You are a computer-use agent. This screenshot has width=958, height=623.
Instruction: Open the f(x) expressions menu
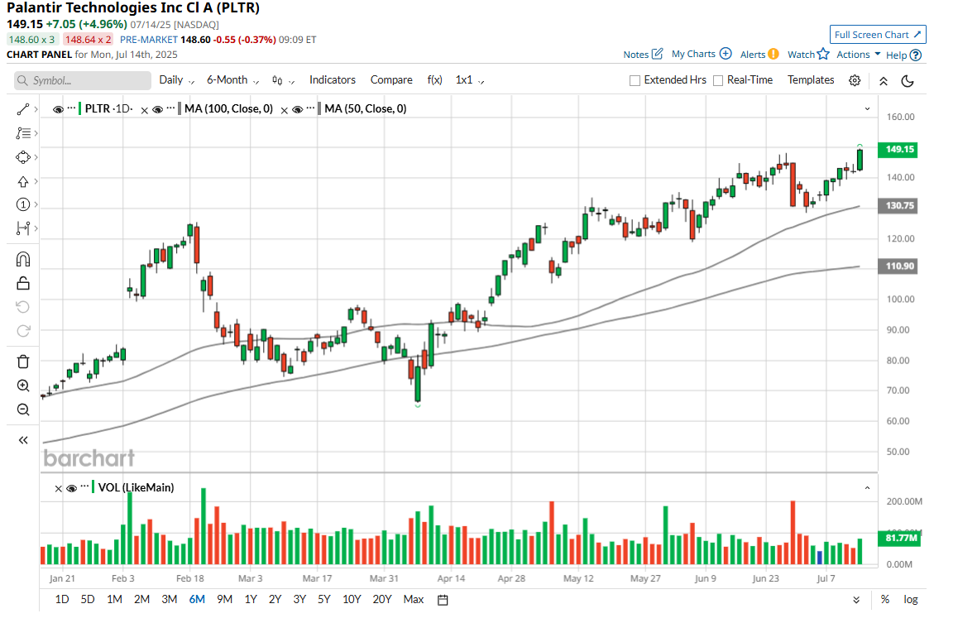pos(434,80)
